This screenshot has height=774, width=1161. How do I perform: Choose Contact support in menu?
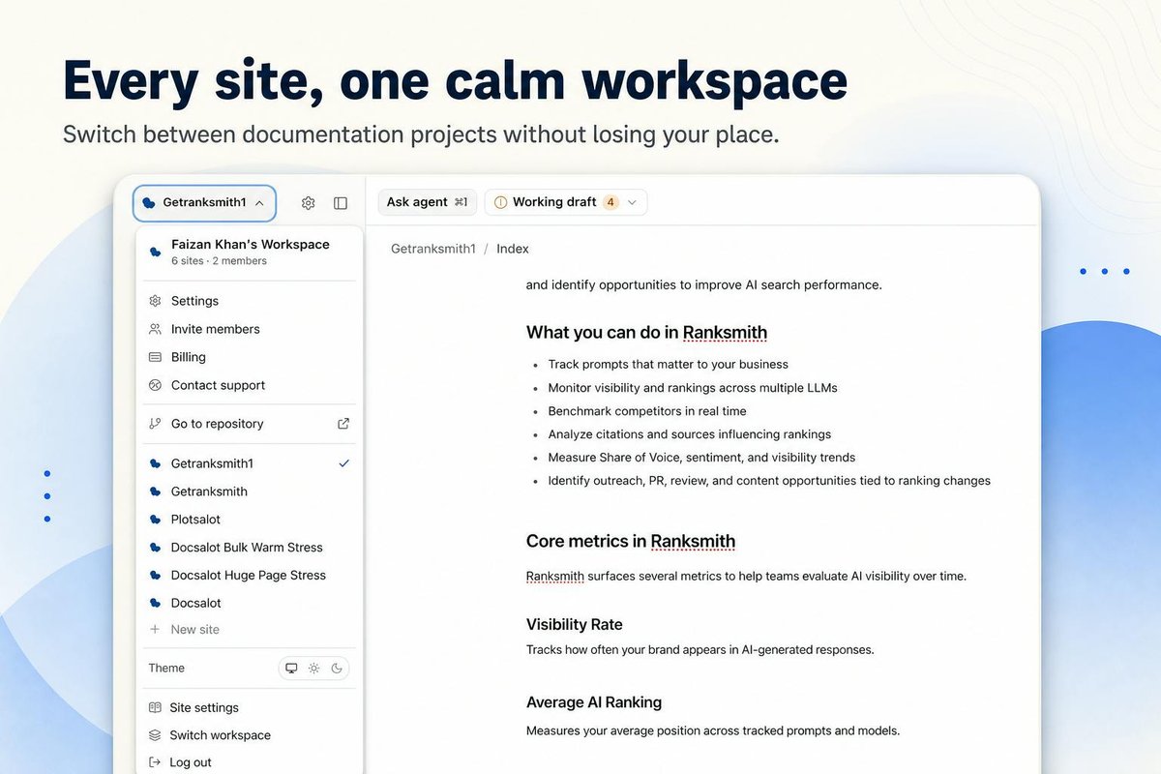click(x=250, y=385)
